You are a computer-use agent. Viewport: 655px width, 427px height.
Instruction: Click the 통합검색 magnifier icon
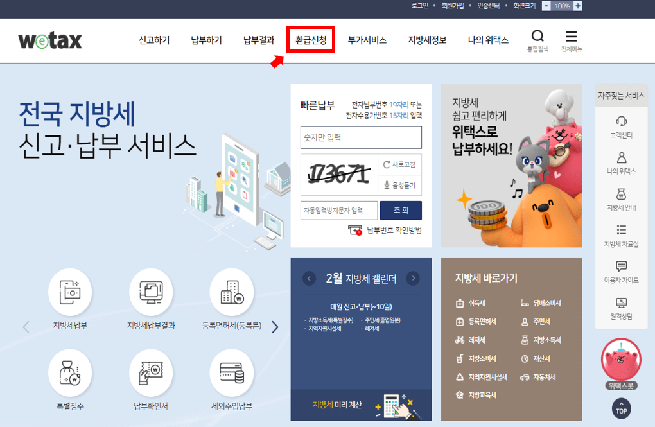(537, 36)
